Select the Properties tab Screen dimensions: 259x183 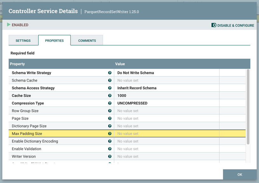(x=54, y=41)
